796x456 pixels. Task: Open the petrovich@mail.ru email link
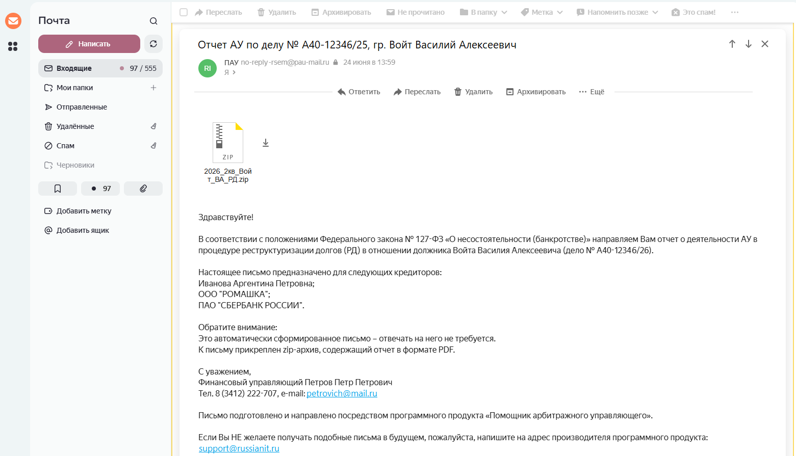coord(342,393)
